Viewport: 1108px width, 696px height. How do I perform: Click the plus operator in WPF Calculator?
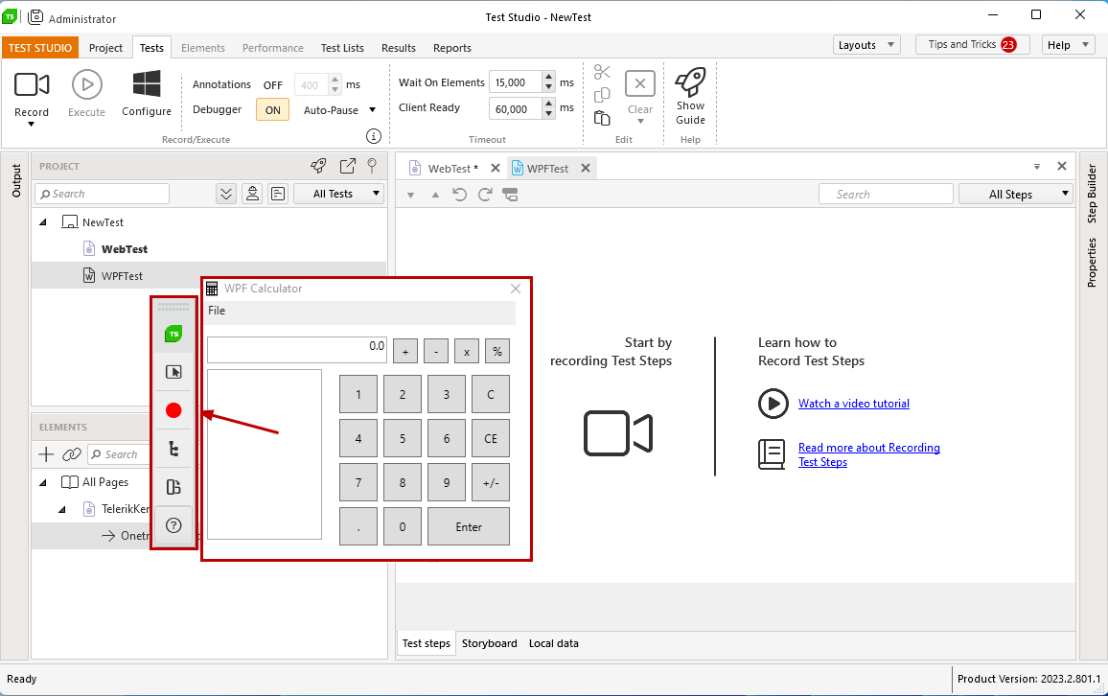404,351
